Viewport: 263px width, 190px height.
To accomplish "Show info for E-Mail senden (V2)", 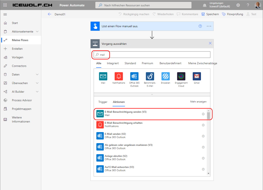I will click(x=203, y=136).
